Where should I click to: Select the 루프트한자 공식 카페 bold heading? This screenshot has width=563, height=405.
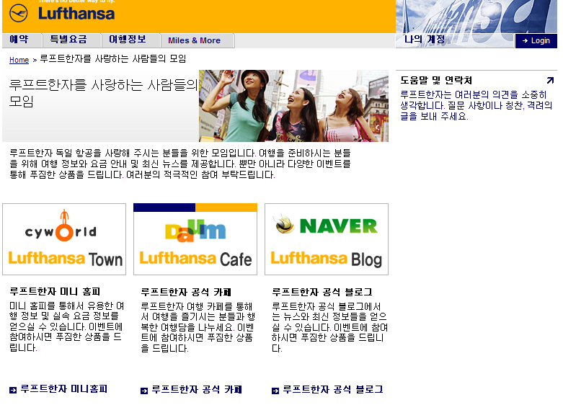pos(186,292)
